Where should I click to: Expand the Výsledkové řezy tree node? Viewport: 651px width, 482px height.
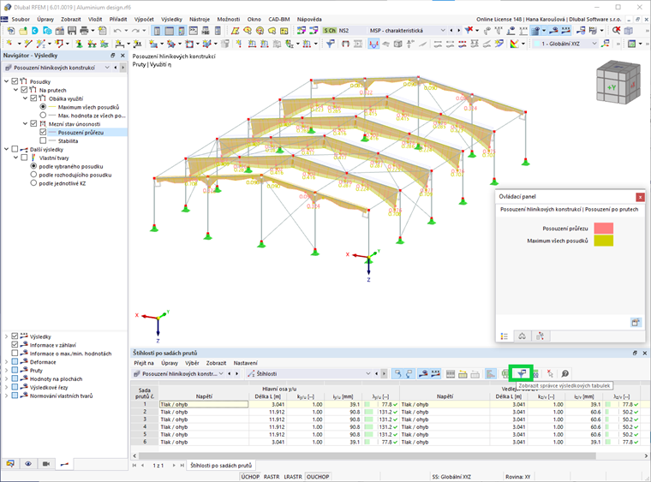tap(6, 387)
